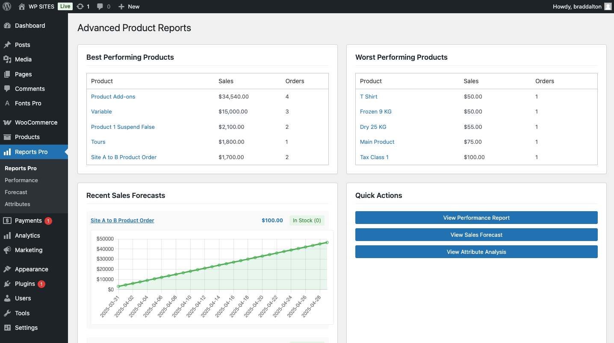
Task: Expand the Howdy, braddalton account menu
Action: 577,6
